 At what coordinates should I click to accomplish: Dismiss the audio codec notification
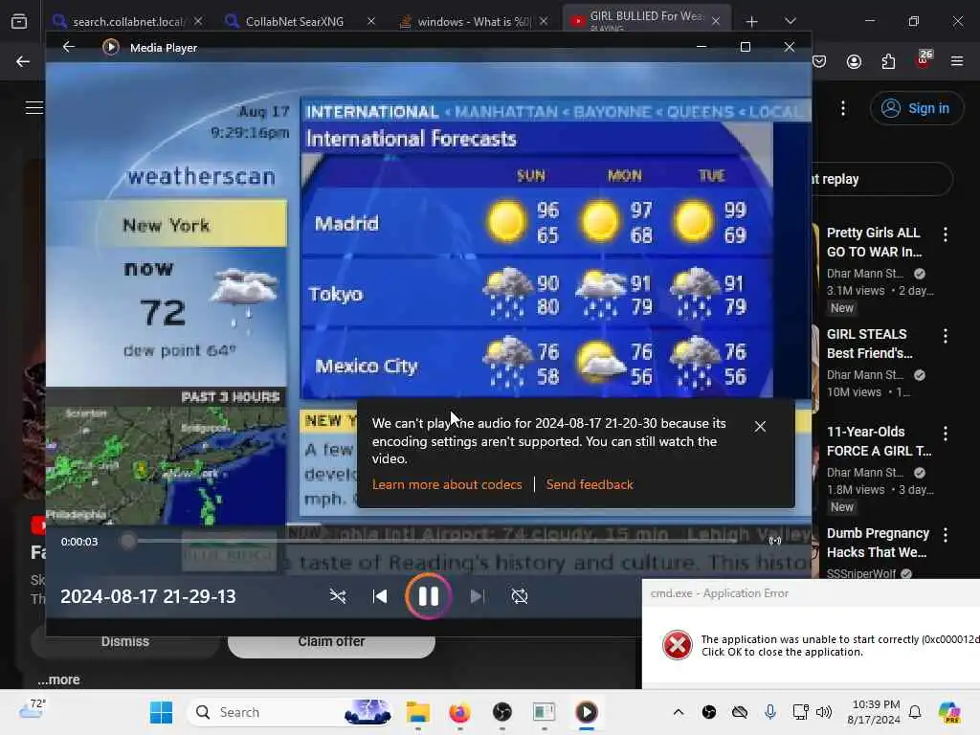(760, 426)
